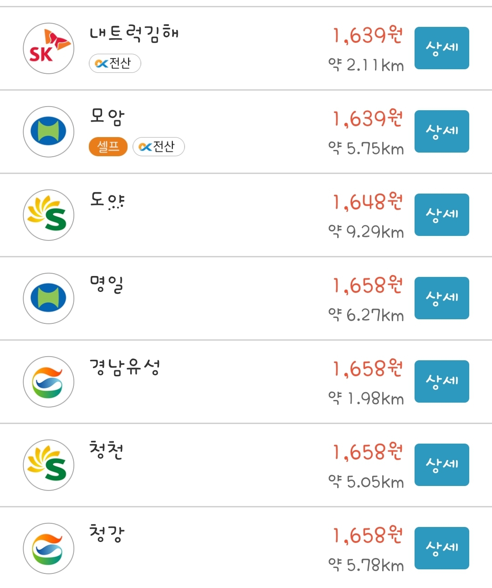This screenshot has width=492, height=588.
Task: View 상세 for 명일 station
Action: (x=442, y=298)
